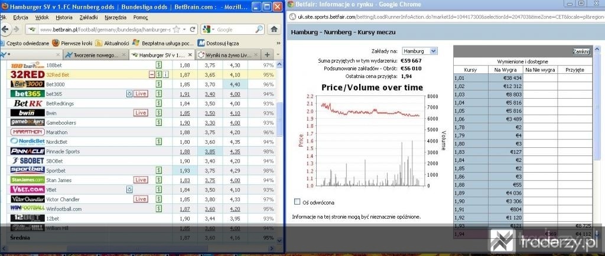Click the mobile icon in VBet row
605x256 pixels.
pyautogui.click(x=129, y=190)
